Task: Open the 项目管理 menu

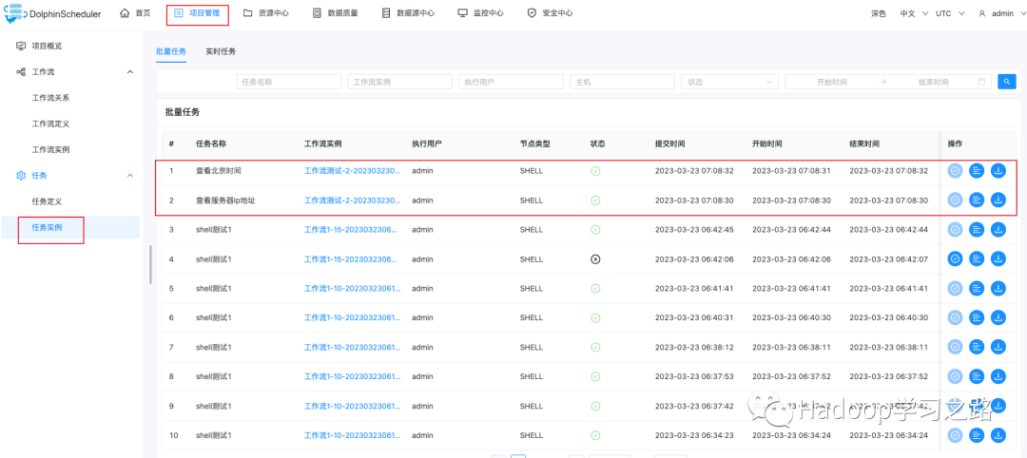Action: click(197, 13)
